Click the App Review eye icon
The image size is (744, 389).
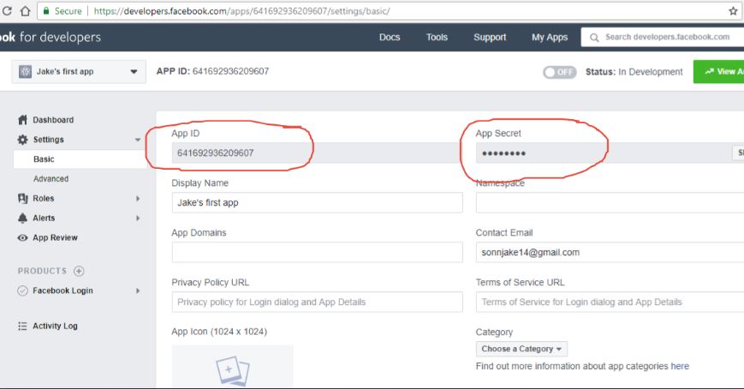point(22,237)
